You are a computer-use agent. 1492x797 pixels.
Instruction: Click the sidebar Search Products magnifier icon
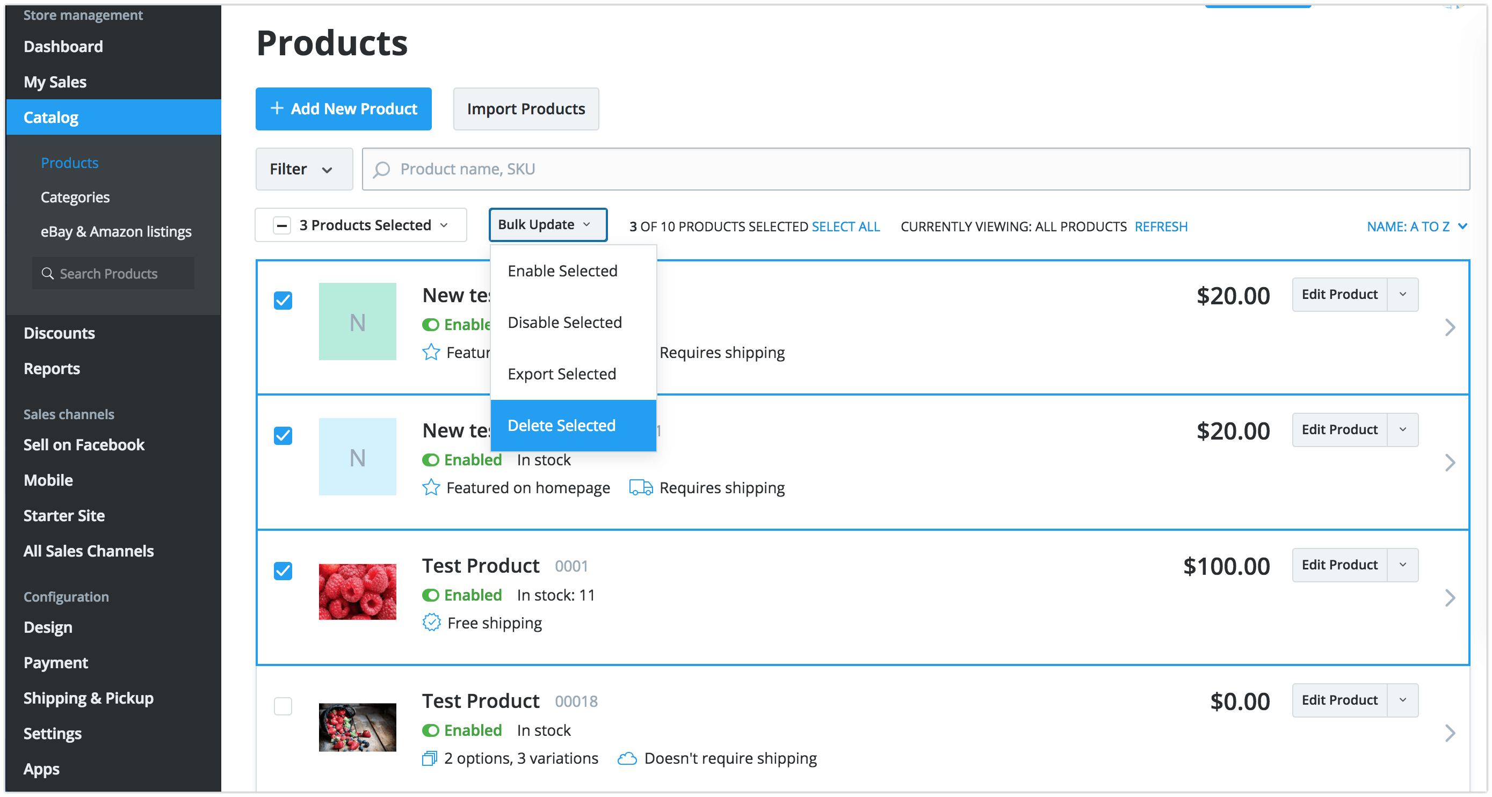(x=47, y=273)
